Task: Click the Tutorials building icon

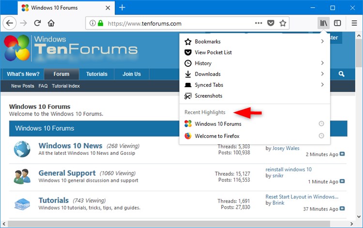Action: 22,204
